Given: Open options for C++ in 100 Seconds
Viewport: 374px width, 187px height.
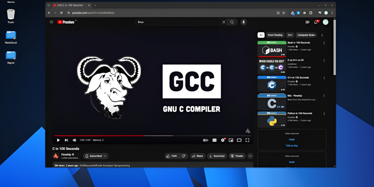Looking at the screenshot, I should click(324, 78).
